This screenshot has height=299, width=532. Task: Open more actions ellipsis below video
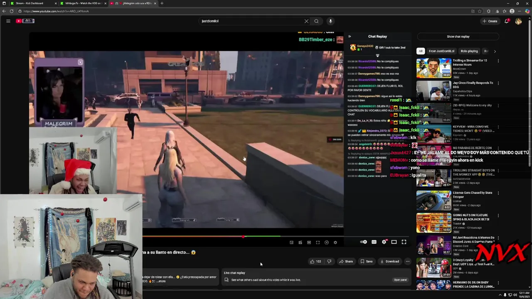[x=408, y=261]
